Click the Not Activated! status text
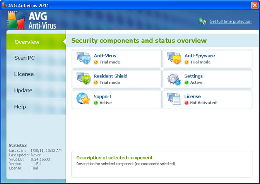The height and width of the screenshot is (184, 260). (x=204, y=103)
